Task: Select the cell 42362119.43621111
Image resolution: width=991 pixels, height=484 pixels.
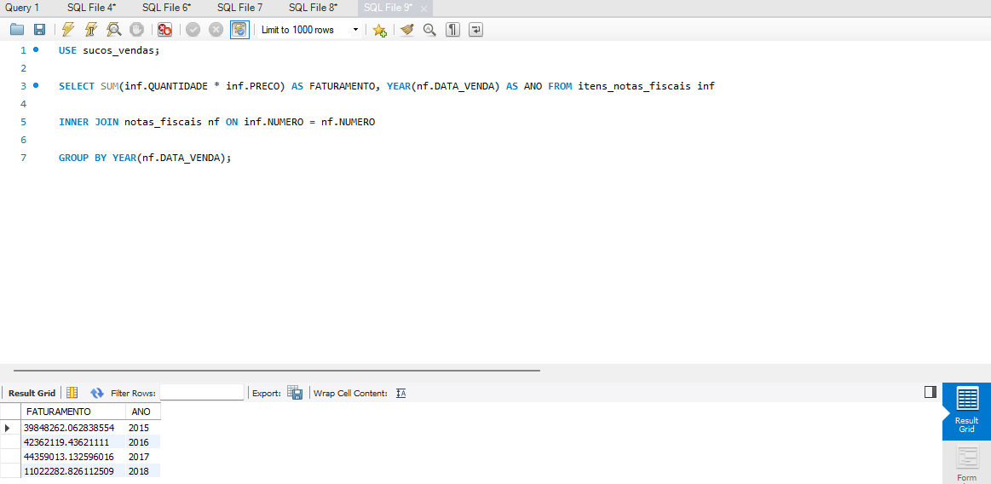Action: click(x=74, y=442)
